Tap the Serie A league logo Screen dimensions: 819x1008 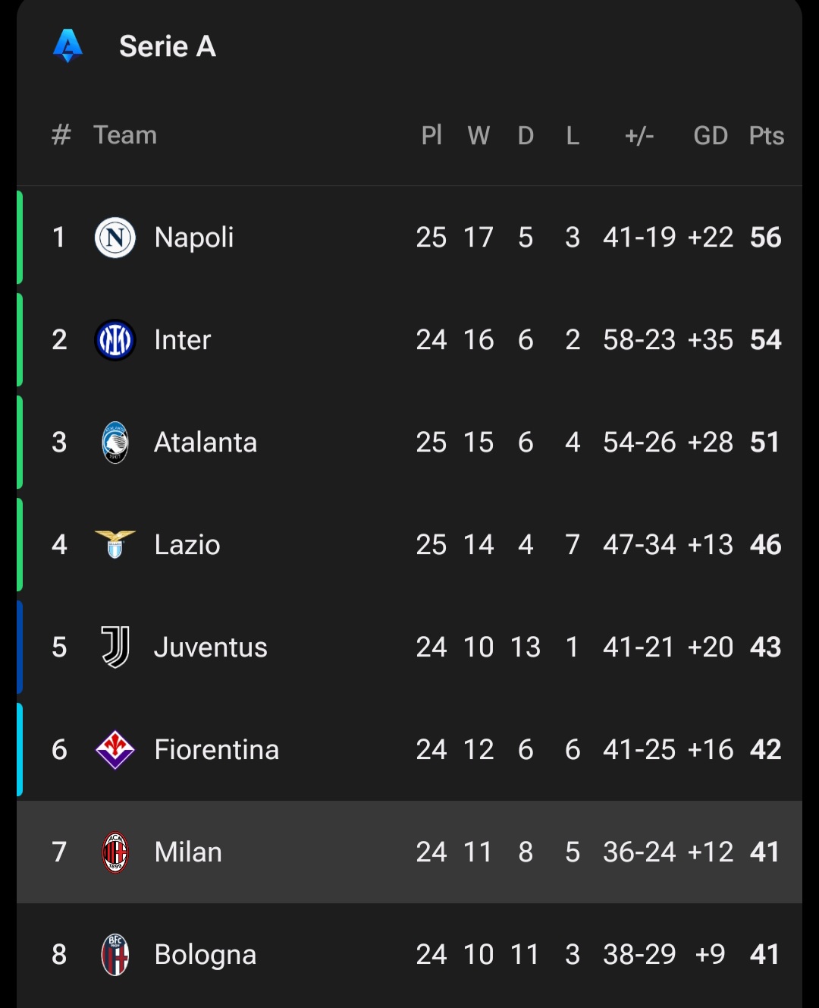pyautogui.click(x=67, y=46)
